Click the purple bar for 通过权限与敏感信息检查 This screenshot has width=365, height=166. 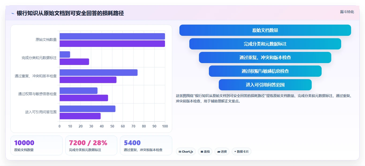pyautogui.click(x=84, y=98)
